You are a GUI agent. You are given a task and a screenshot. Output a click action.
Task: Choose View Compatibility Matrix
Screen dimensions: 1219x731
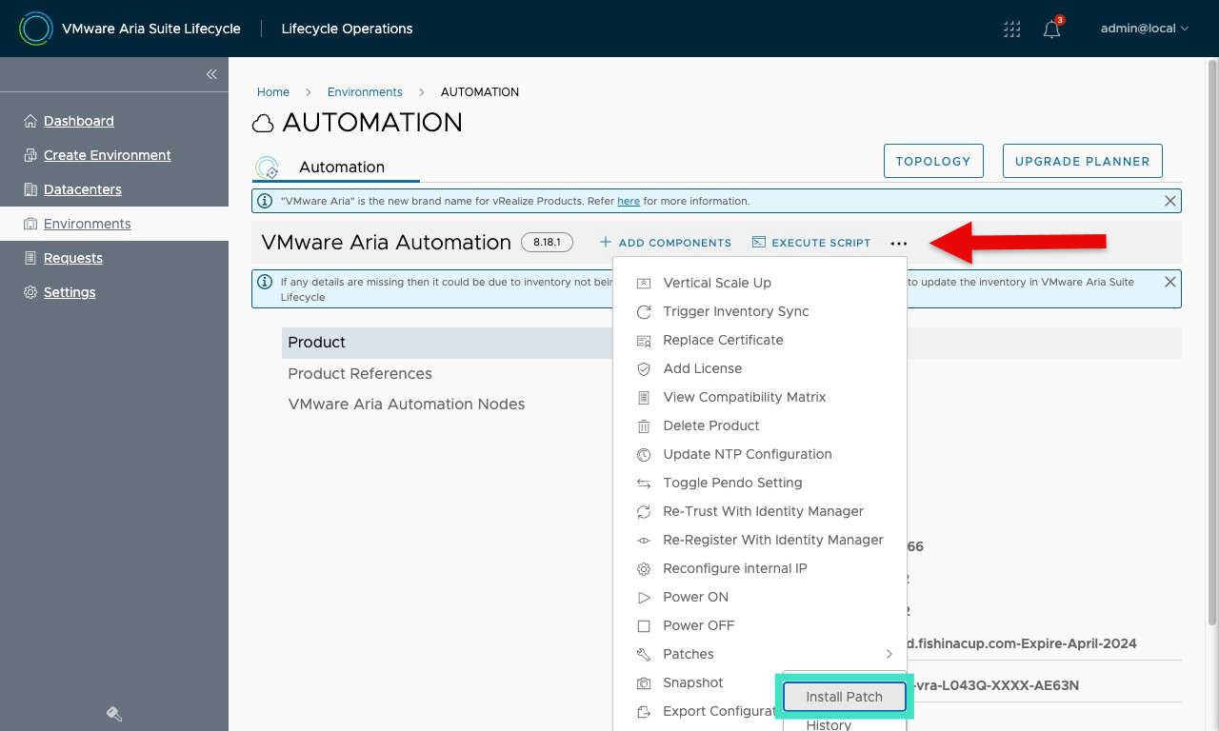point(759,397)
